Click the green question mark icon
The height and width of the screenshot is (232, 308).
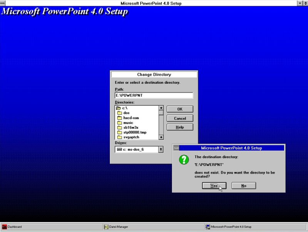pyautogui.click(x=184, y=159)
